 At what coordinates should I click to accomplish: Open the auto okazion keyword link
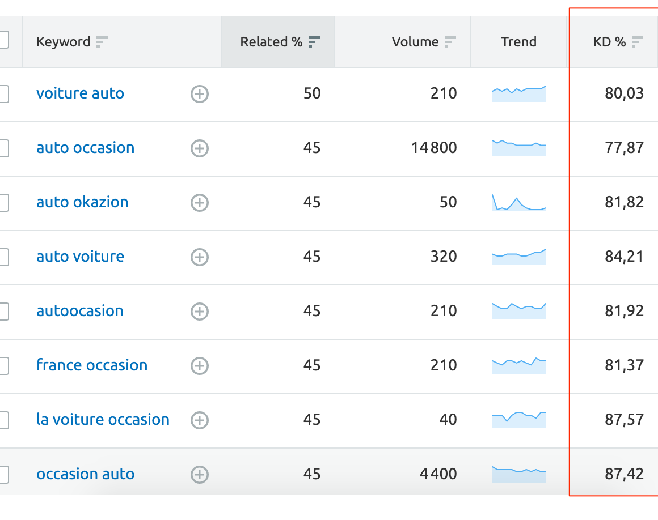(82, 202)
